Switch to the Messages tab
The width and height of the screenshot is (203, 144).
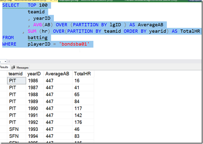[x=20, y=68]
